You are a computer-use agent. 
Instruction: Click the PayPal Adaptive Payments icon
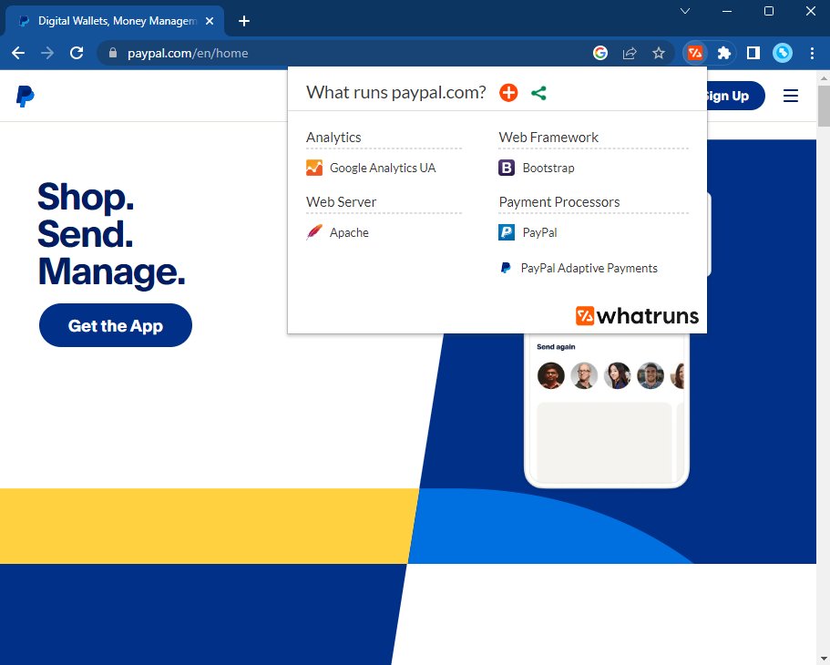506,268
